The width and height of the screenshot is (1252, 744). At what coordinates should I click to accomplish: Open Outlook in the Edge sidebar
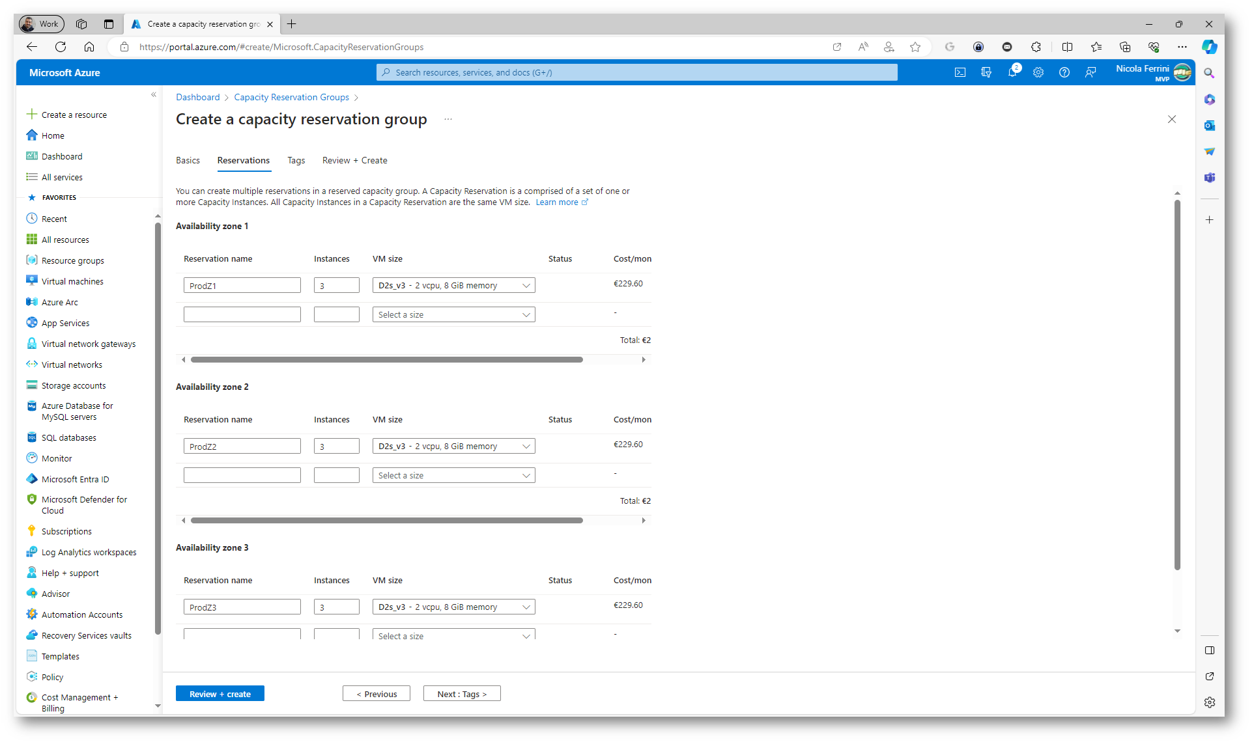point(1210,126)
